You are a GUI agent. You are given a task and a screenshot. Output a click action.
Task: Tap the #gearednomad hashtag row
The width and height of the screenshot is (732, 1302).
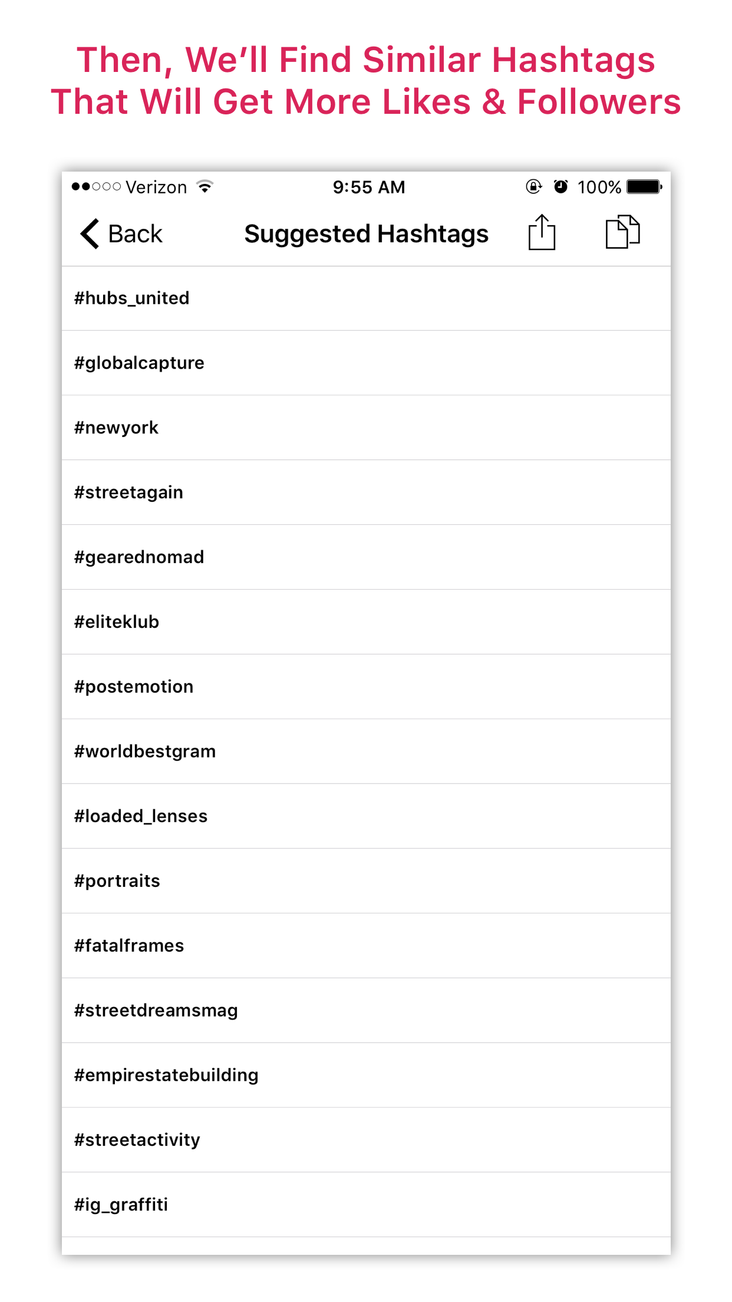[x=365, y=557]
